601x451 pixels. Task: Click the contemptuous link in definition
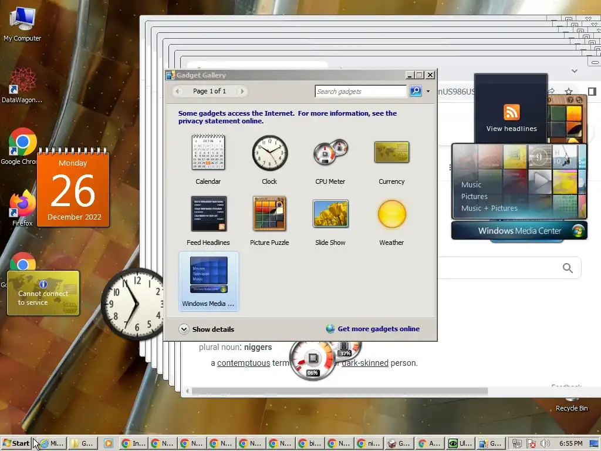click(x=244, y=363)
